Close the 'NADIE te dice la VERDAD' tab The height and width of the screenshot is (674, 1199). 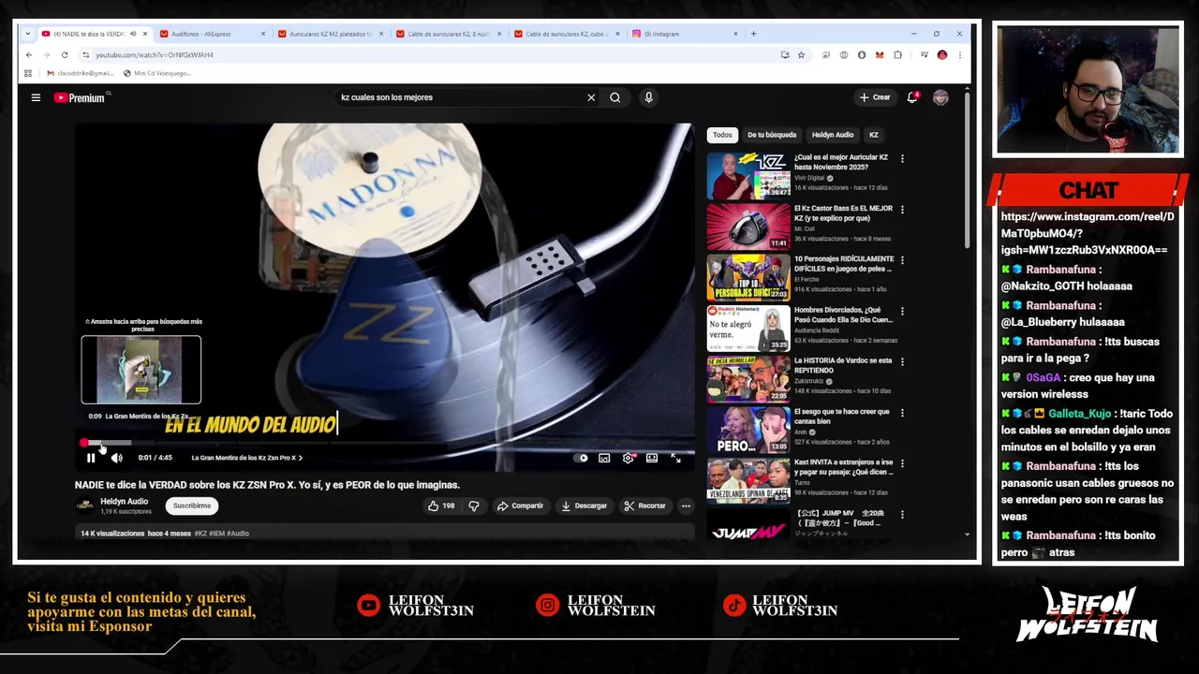145,34
